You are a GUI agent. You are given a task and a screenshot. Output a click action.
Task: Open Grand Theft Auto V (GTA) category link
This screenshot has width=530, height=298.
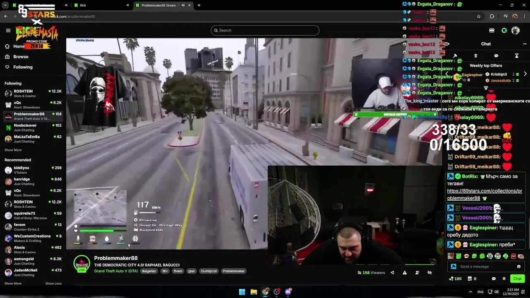coord(116,271)
